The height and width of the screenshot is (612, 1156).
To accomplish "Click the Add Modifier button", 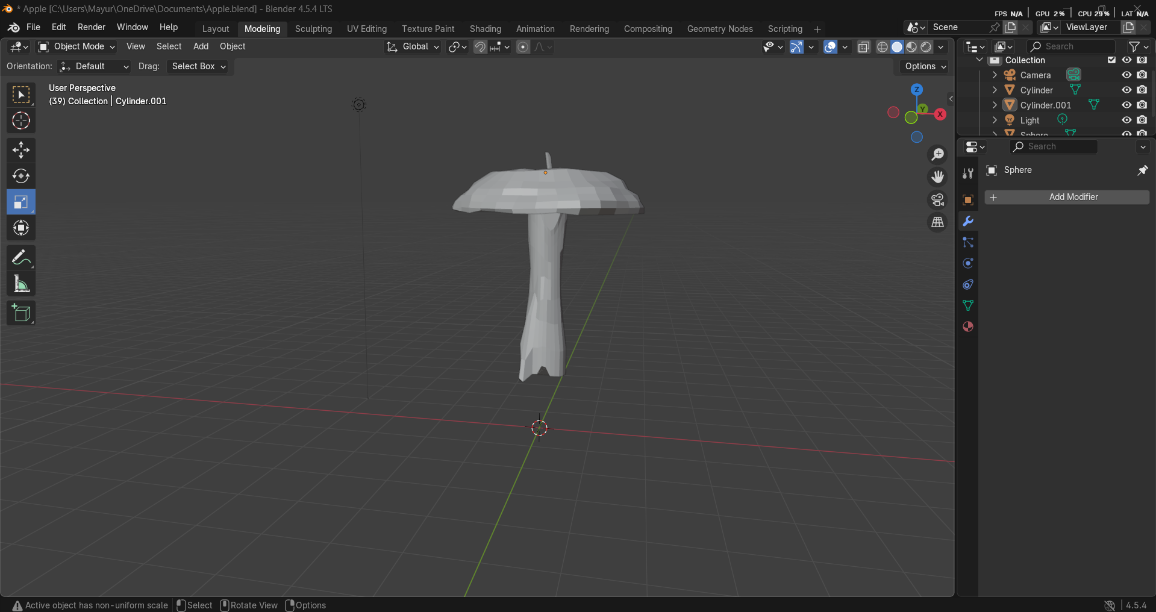I will click(x=1067, y=197).
